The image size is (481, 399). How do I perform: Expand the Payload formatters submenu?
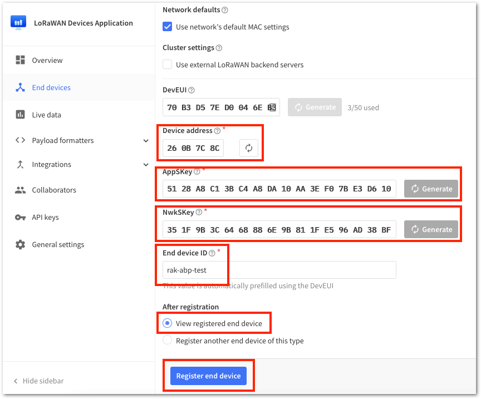(x=146, y=141)
